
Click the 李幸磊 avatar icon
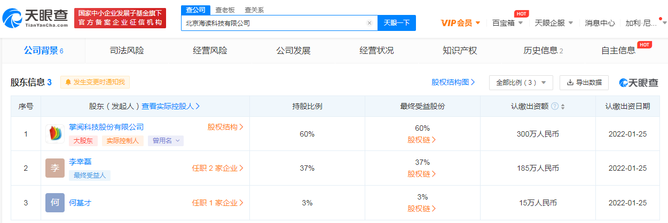point(55,168)
